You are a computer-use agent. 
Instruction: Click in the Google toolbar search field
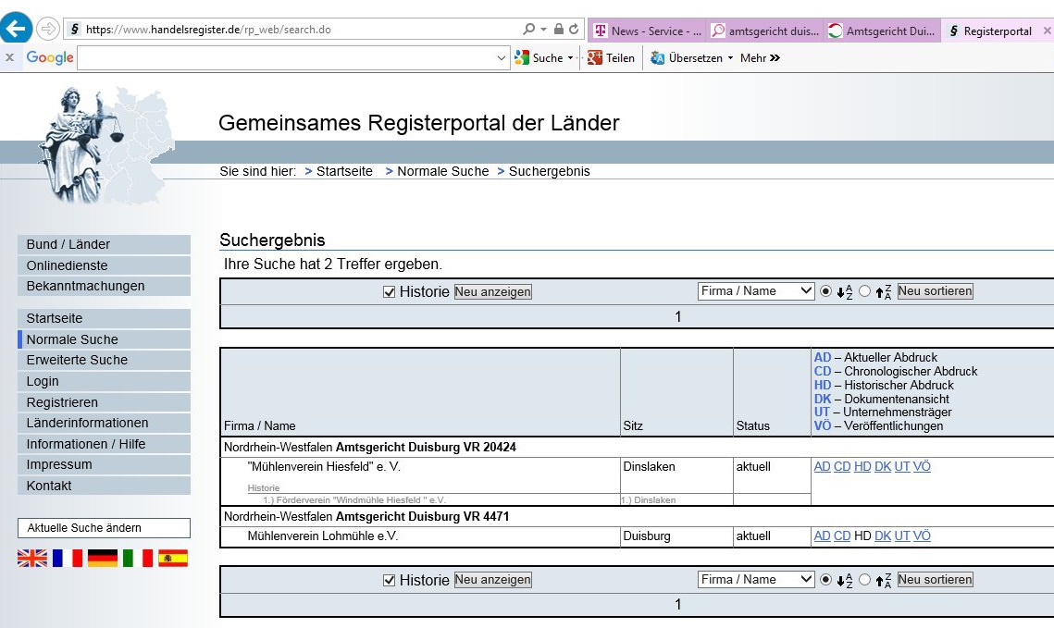point(287,57)
